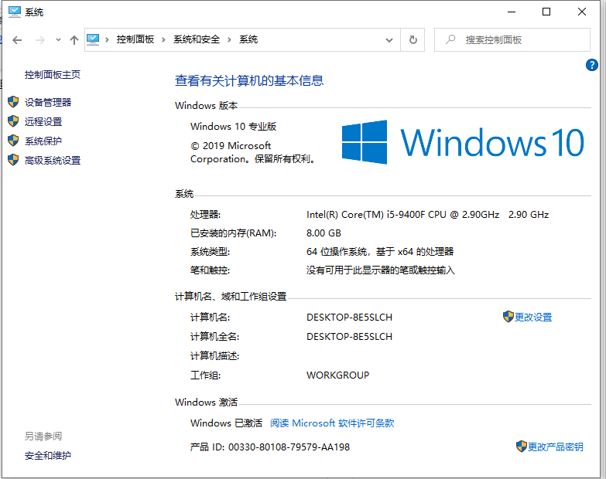Screen dimensions: 606x479
Task: Click the Windows 10 logo image
Action: (463, 142)
